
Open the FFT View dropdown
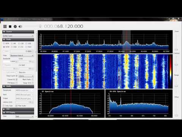pos(24,116)
